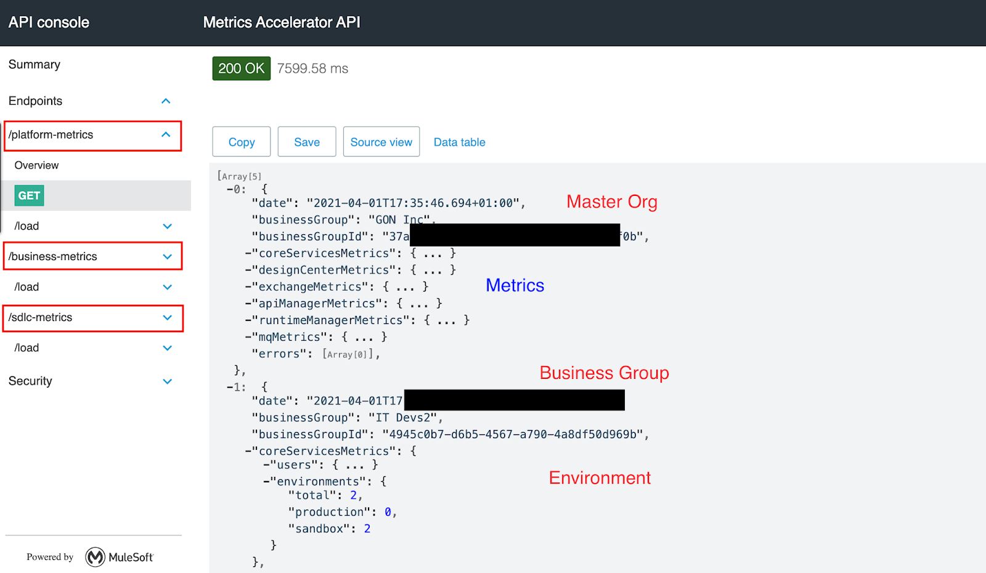This screenshot has height=573, width=986.
Task: Expand the /sdlc-metrics endpoint chevron
Action: (x=167, y=317)
